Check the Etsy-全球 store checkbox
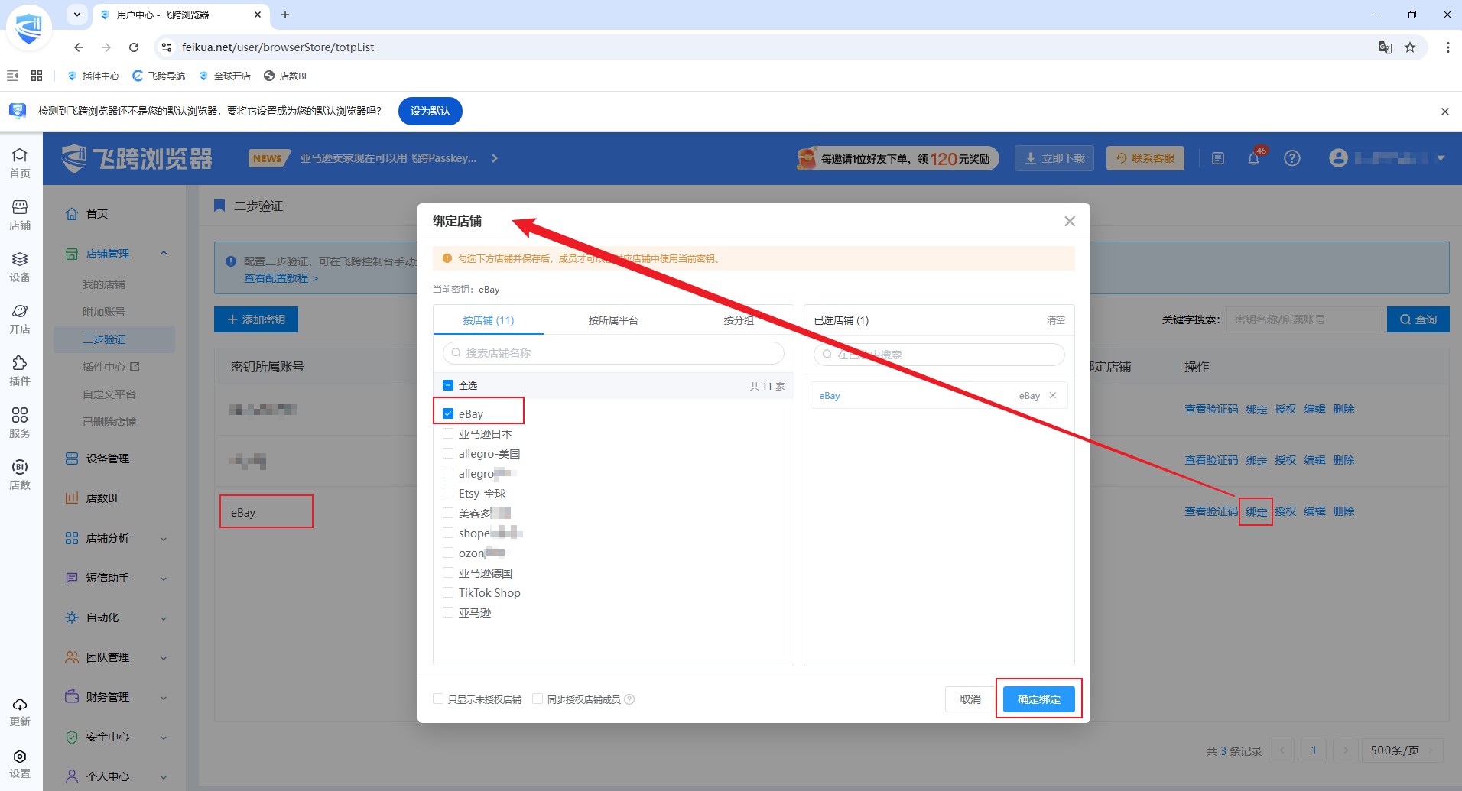Image resolution: width=1462 pixels, height=791 pixels. (x=448, y=493)
